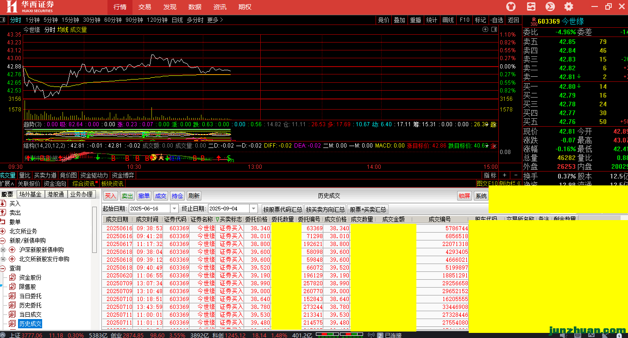Click the sigma function icon in title bar
The image size is (628, 338).
(x=550, y=6)
